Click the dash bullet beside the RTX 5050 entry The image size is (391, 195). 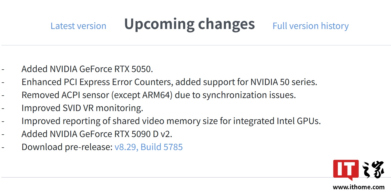coord(3,69)
